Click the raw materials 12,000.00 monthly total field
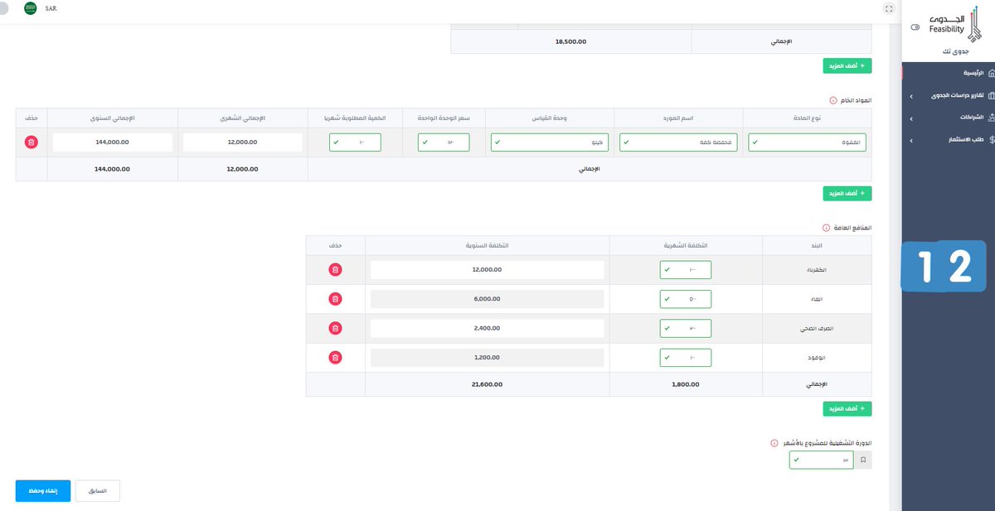This screenshot has height=511, width=995. 244,142
